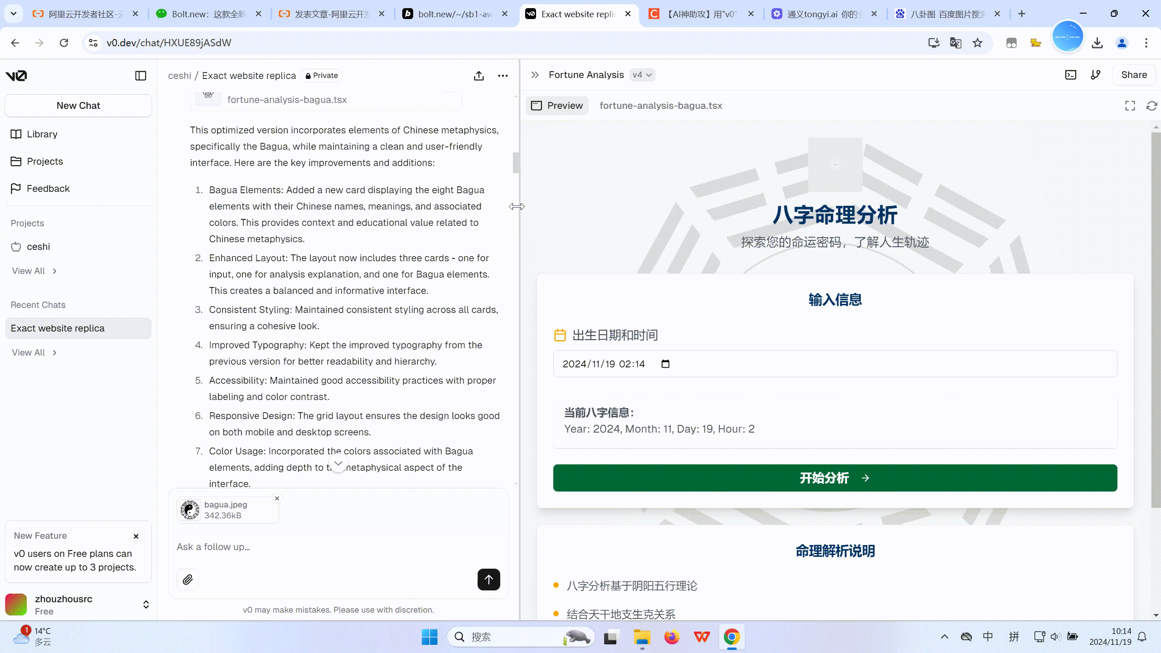Click the taskbar search box
Viewport: 1161px width, 653px height.
coord(521,637)
